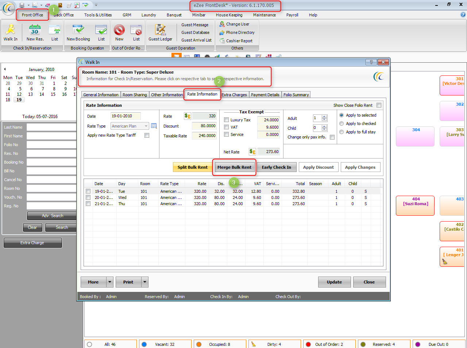Click the book icon in quick access toolbar
The image size is (467, 348).
click(x=60, y=5)
